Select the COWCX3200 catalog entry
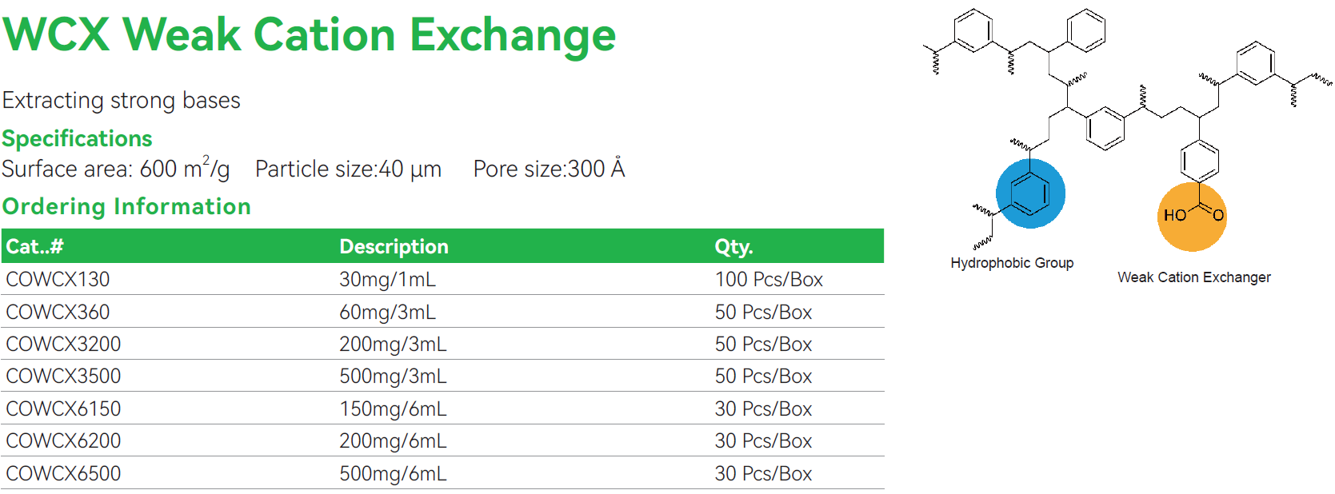 (x=63, y=344)
